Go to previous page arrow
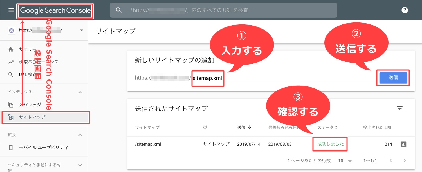This screenshot has width=422, height=172. coord(391,161)
